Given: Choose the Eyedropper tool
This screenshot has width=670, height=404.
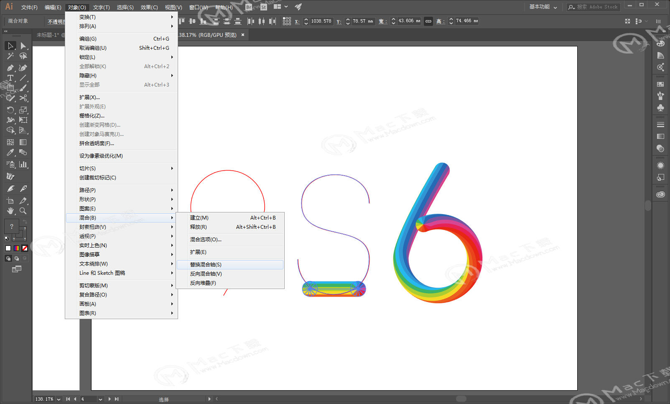Looking at the screenshot, I should click(10, 153).
